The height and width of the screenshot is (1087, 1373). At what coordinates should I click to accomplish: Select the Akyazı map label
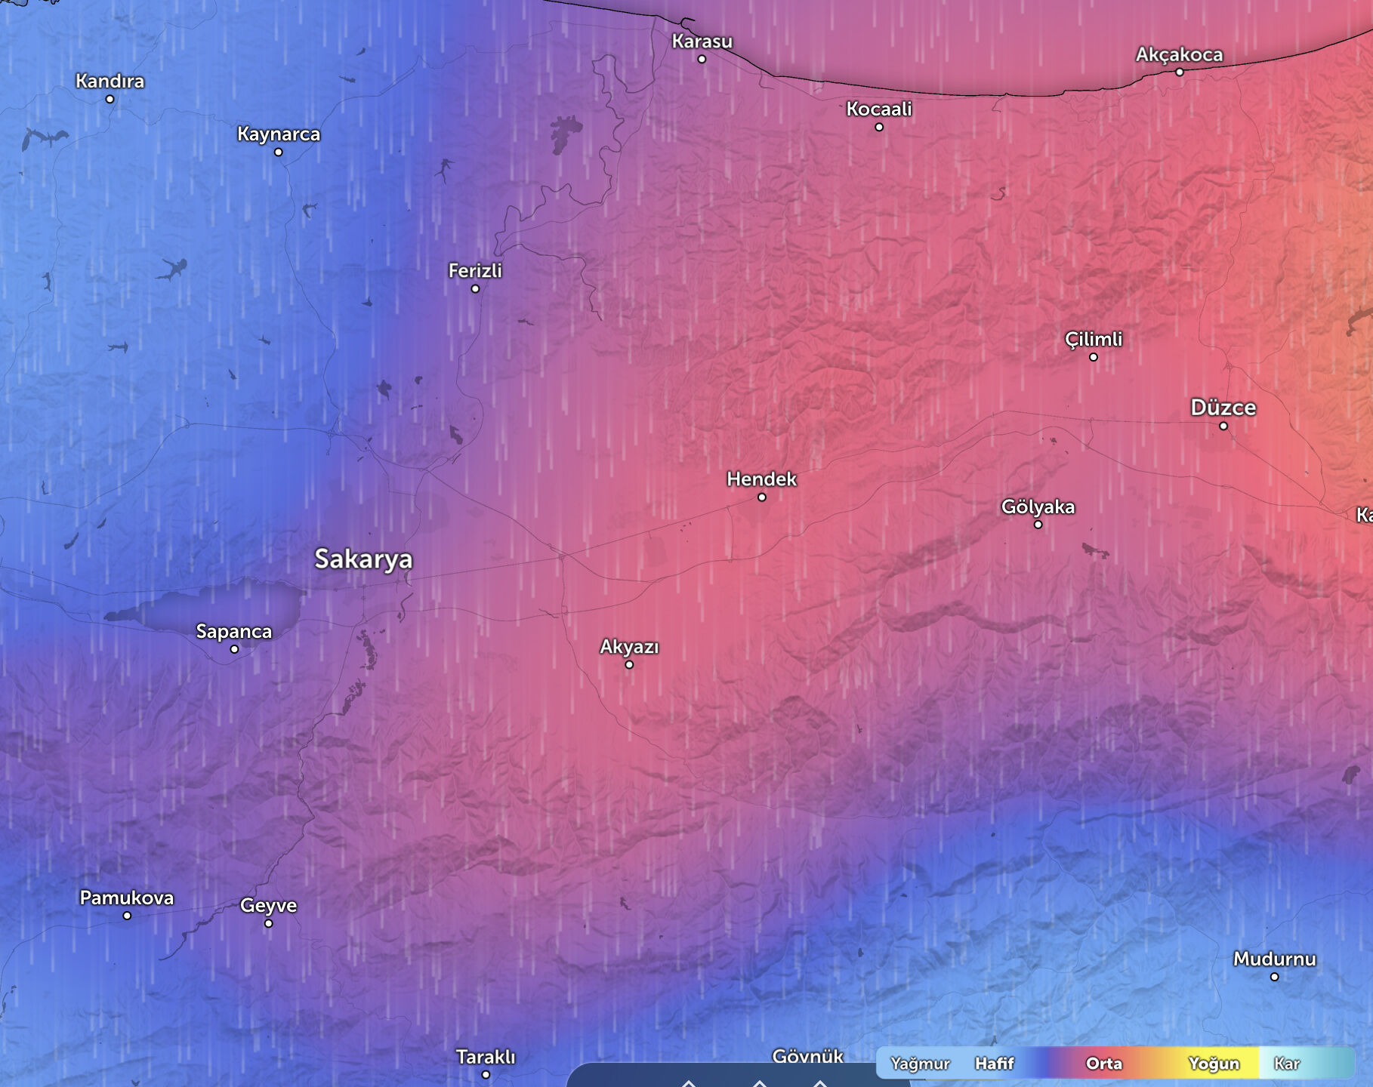click(629, 647)
